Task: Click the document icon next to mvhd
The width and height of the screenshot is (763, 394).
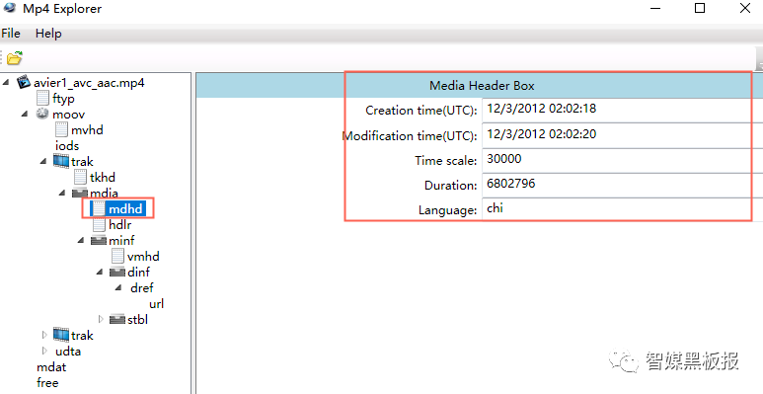Action: 61,129
